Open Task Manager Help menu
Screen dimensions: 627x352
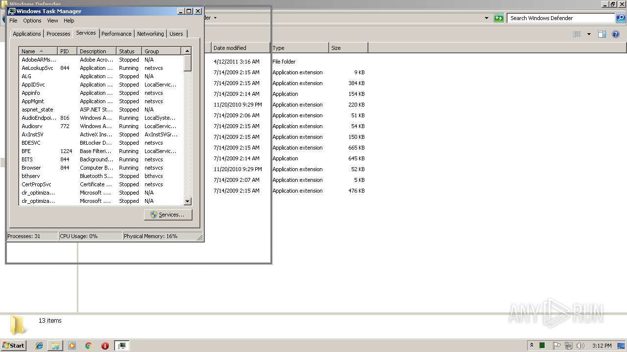(x=69, y=21)
